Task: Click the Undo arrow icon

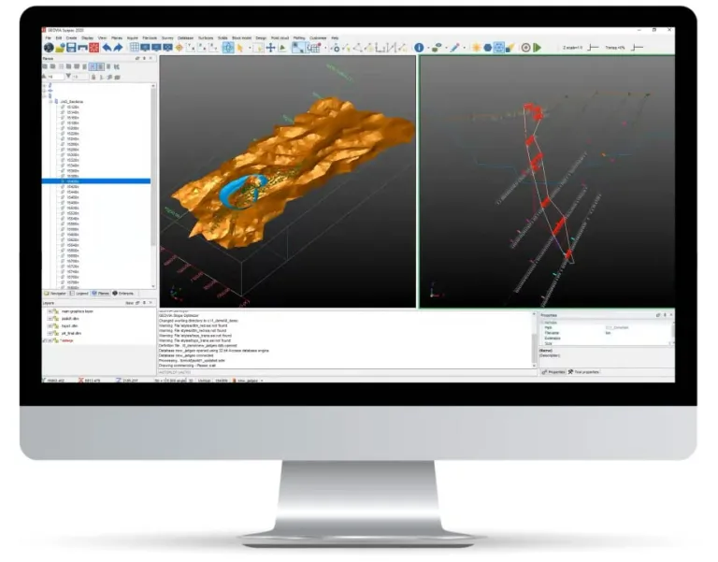Action: click(x=106, y=48)
